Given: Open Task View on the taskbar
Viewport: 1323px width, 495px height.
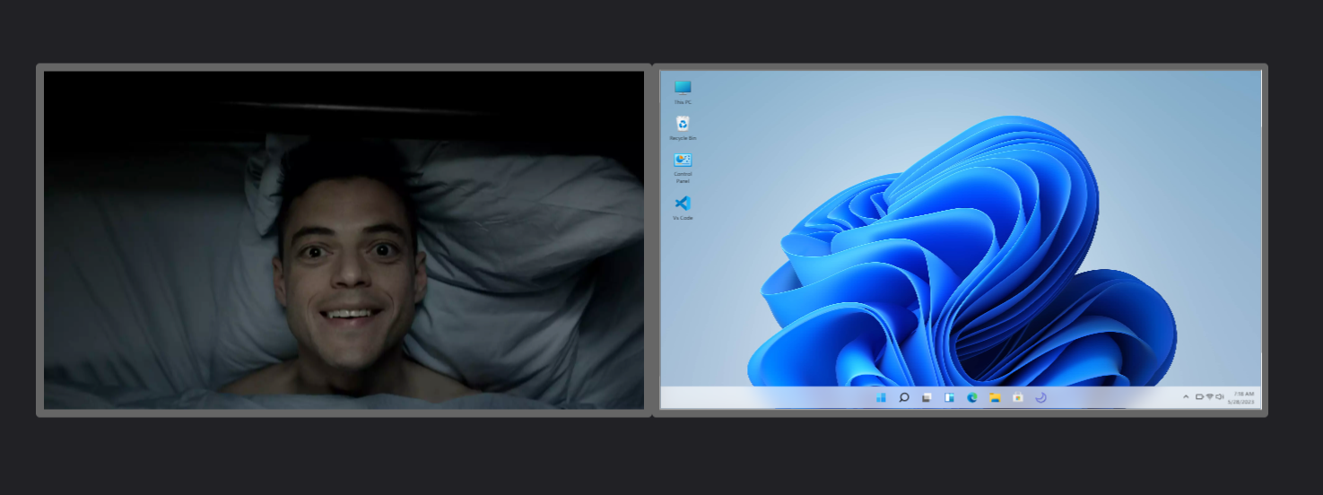Looking at the screenshot, I should (x=927, y=397).
